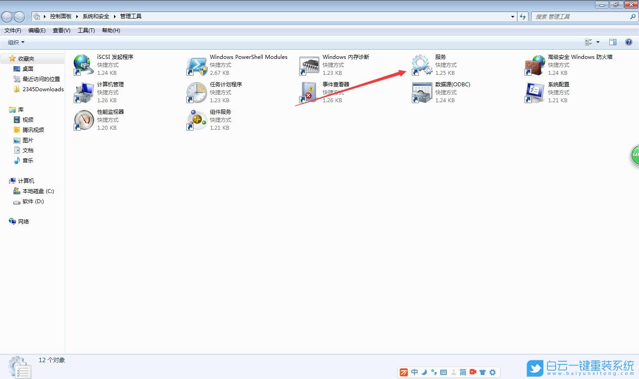The height and width of the screenshot is (379, 639).
Task: Open the 组织 menu dropdown
Action: tap(15, 42)
